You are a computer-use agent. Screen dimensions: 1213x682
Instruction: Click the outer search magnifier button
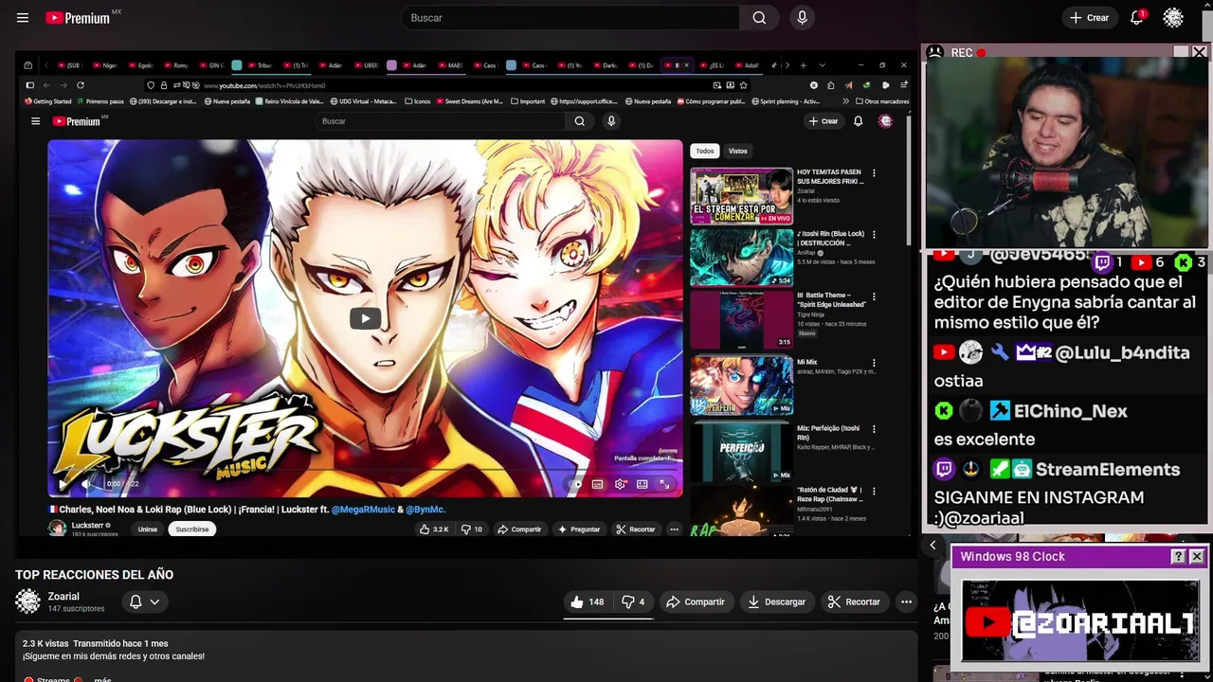click(759, 18)
